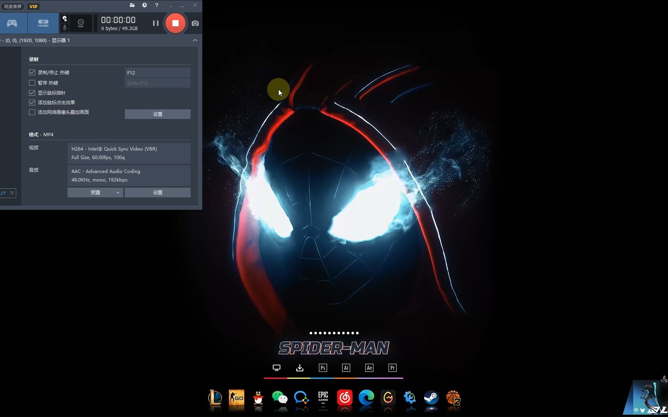Launch CS:GO from the dock
Viewport: 668px width, 417px height.
click(x=237, y=397)
